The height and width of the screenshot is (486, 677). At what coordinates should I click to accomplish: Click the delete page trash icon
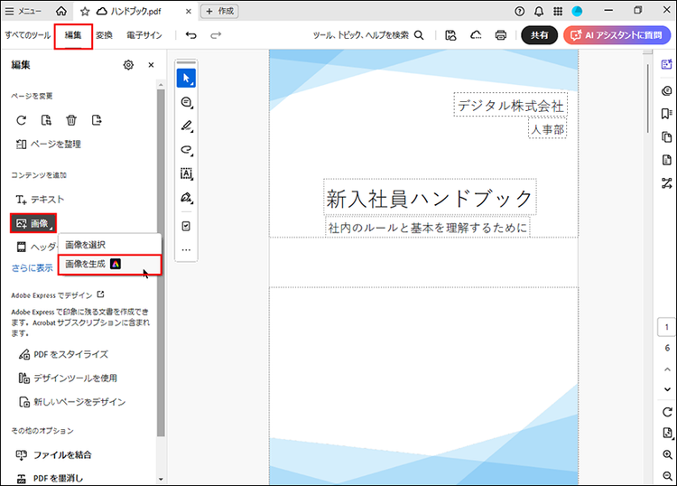coord(71,120)
